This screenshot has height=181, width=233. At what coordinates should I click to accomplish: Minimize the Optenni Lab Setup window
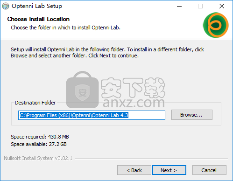point(179,6)
